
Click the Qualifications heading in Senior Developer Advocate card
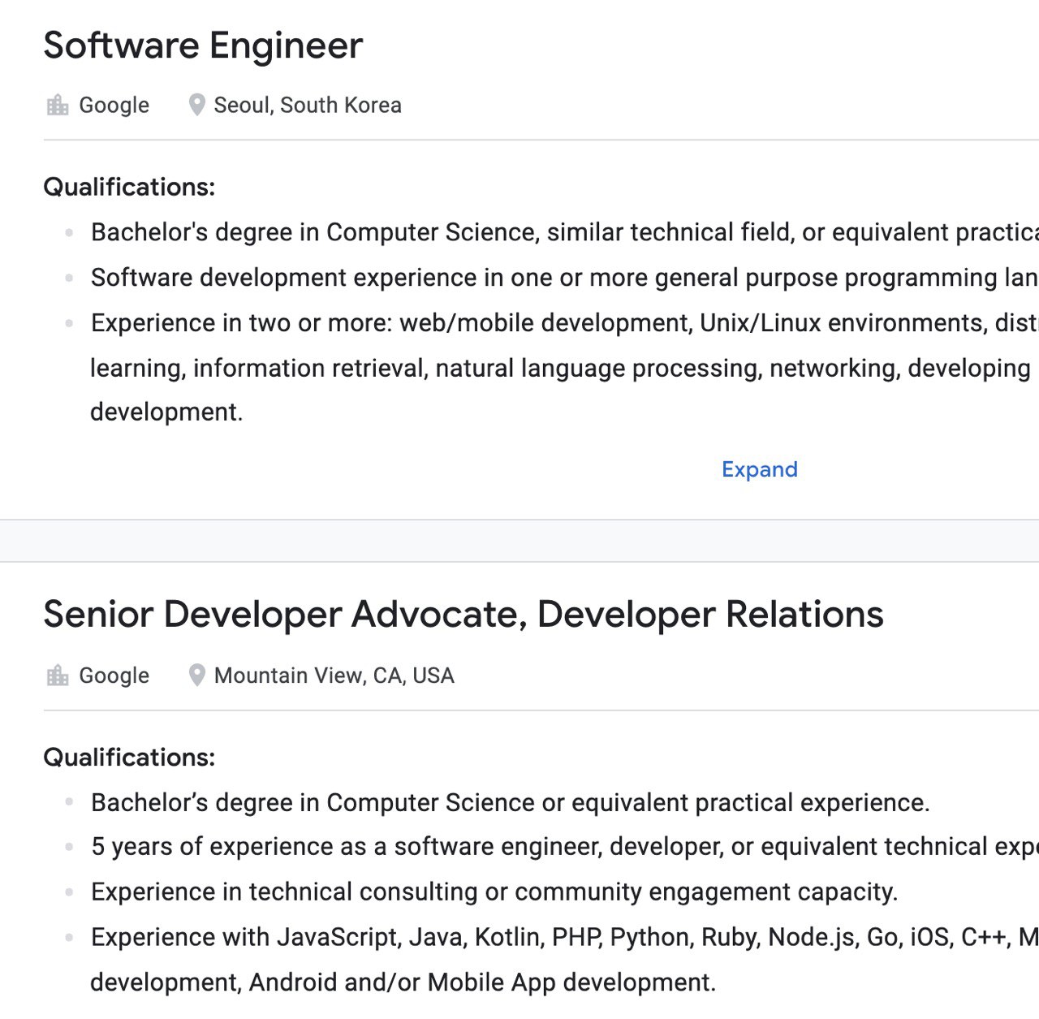click(x=129, y=758)
